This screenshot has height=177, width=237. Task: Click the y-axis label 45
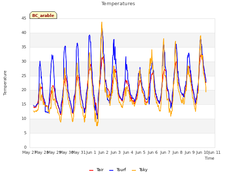pyautogui.click(x=24, y=18)
